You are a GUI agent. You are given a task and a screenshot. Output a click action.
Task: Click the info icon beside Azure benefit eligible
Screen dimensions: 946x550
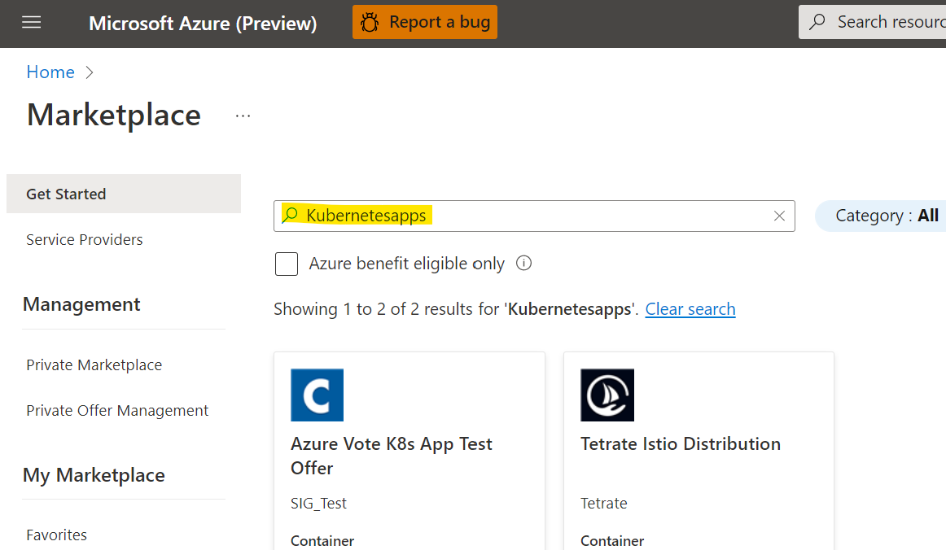[x=524, y=264]
